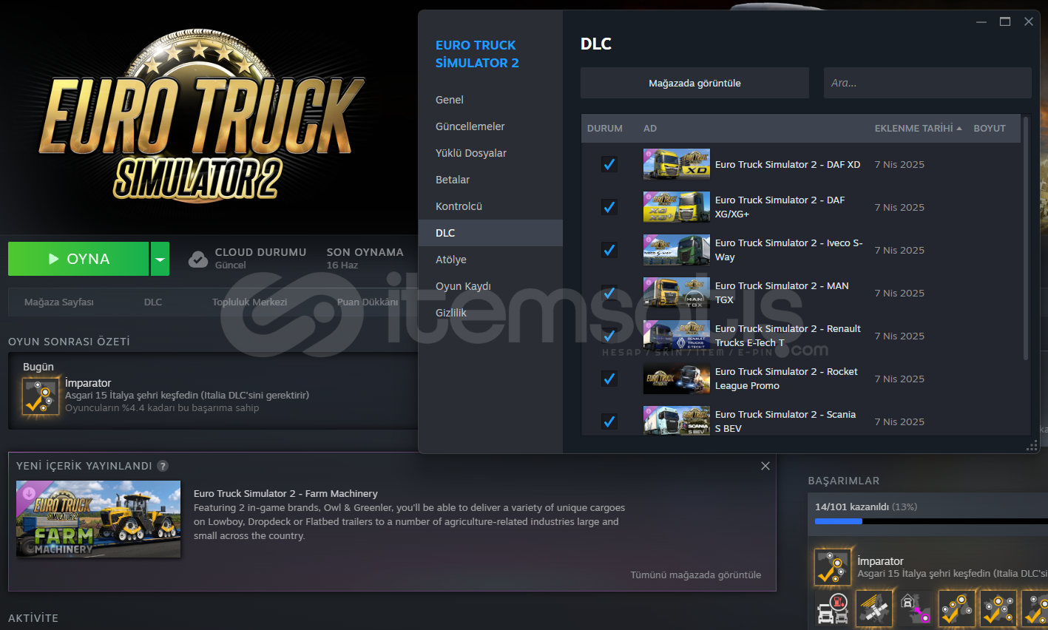Click the MAN TGX DLC thumbnail
Viewport: 1048px width, 630px height.
click(677, 293)
